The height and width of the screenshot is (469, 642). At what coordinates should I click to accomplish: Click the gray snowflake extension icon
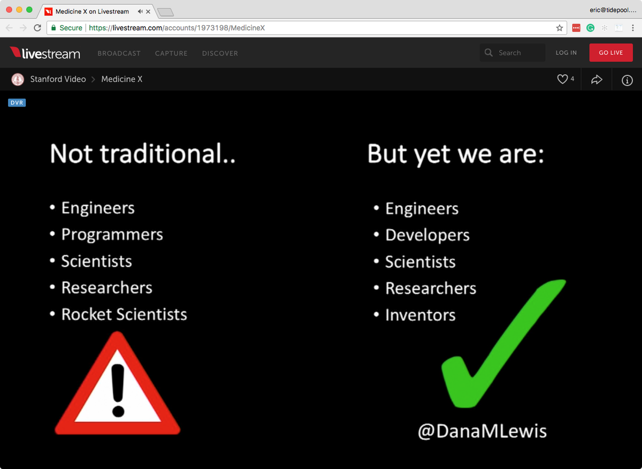point(605,28)
